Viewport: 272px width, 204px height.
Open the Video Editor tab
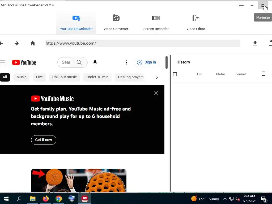click(x=196, y=23)
